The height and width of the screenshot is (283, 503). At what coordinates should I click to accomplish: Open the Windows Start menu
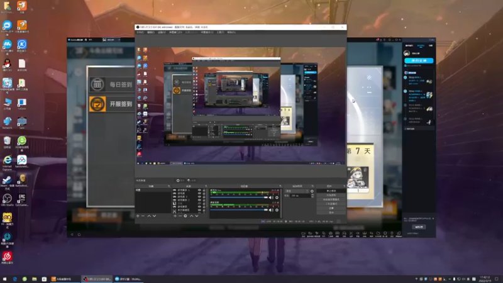(x=4, y=279)
